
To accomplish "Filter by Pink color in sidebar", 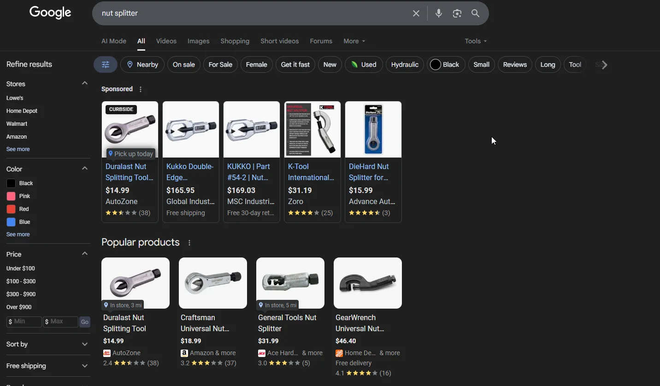I will (18, 196).
